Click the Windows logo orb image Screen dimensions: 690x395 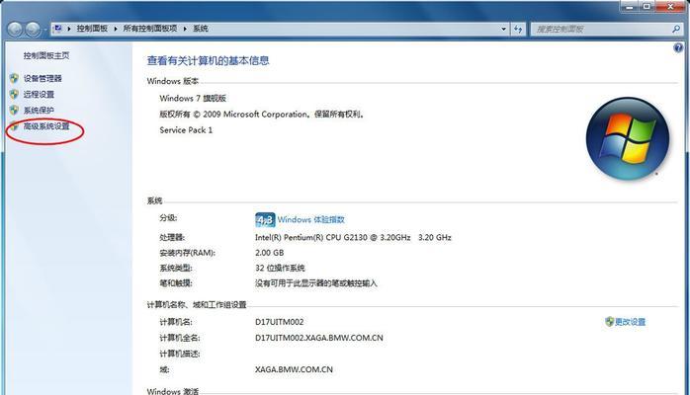(x=628, y=138)
